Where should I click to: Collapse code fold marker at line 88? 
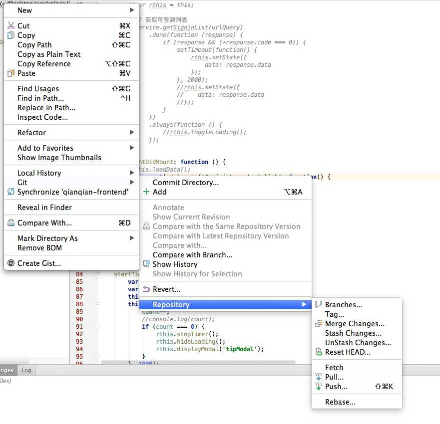click(x=97, y=304)
